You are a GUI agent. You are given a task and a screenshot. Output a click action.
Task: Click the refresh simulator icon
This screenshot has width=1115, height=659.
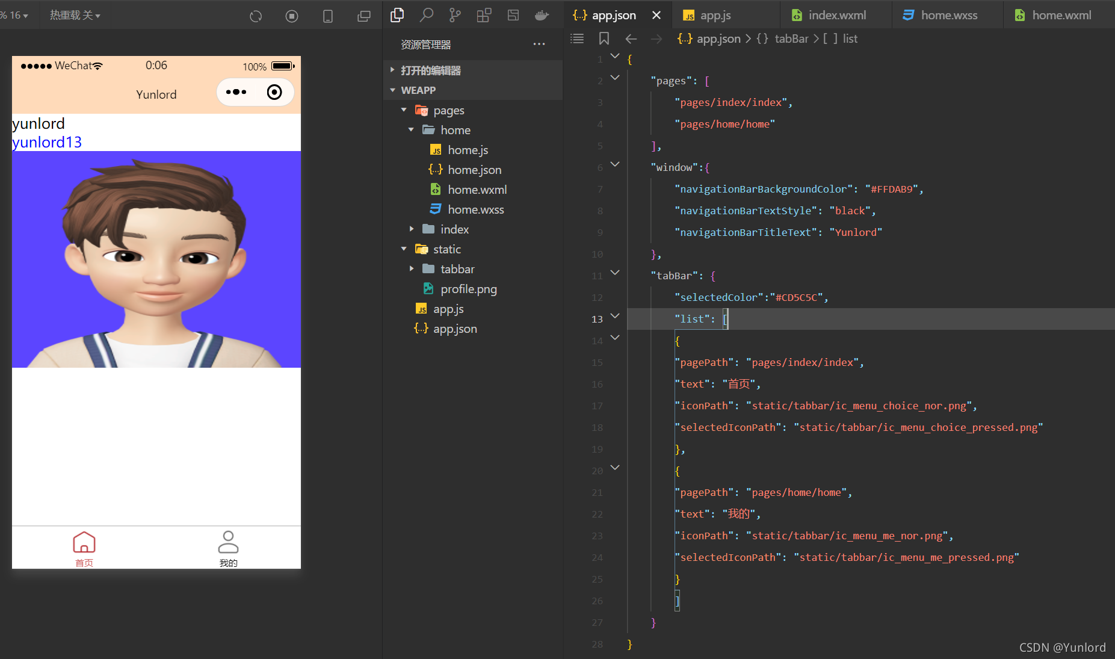(256, 16)
